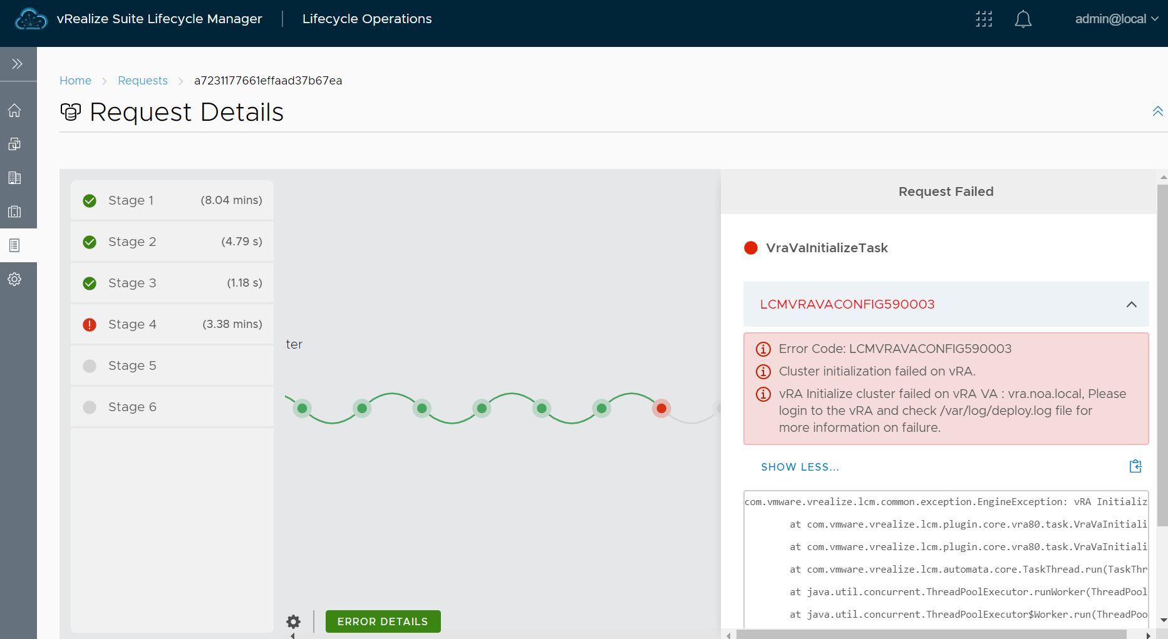Click info icon beside Cluster initialization failed

(x=763, y=372)
